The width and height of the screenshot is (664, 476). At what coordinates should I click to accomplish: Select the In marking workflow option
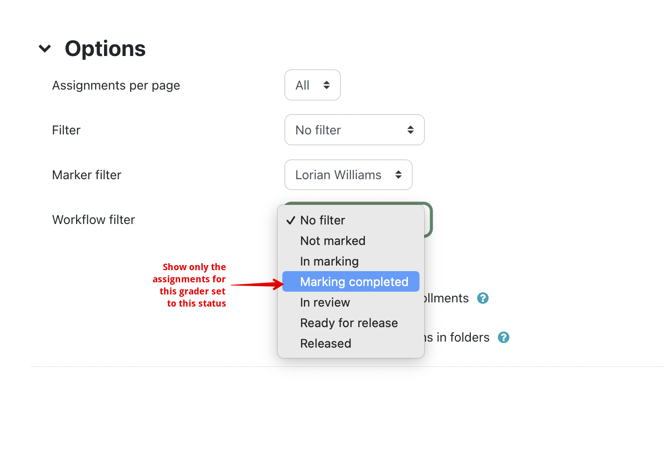[x=329, y=261]
